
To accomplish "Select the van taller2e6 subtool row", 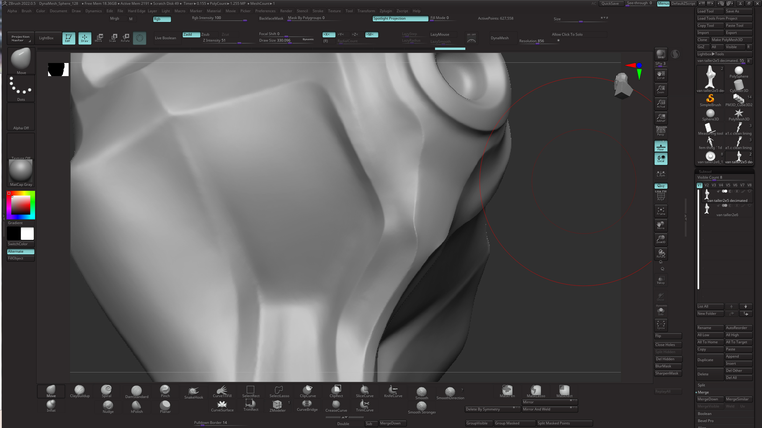I will click(727, 210).
